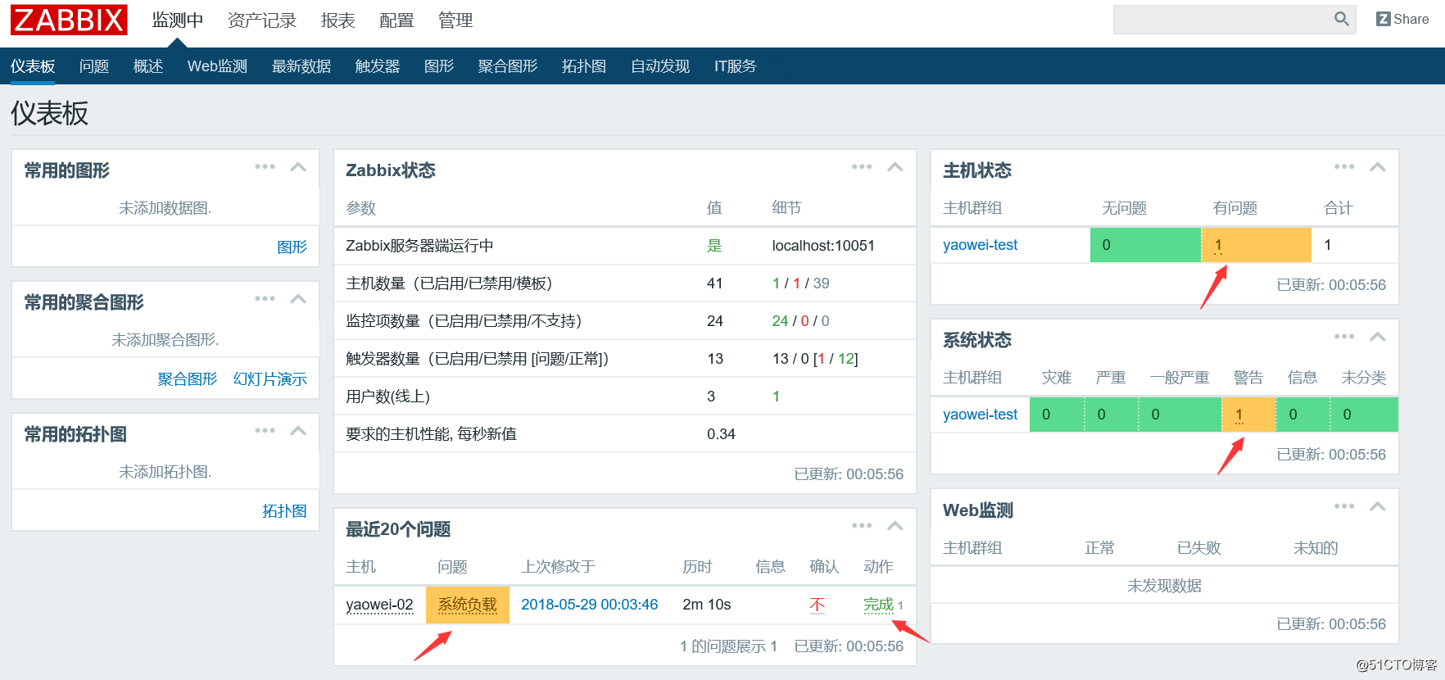Collapse the 最近20个问题 widget
1445x680 pixels.
[x=895, y=525]
